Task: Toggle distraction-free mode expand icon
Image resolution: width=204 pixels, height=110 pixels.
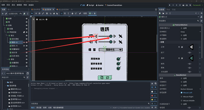Action: (156, 9)
